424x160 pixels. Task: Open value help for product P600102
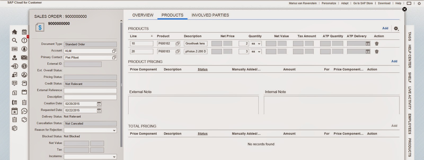178,44
